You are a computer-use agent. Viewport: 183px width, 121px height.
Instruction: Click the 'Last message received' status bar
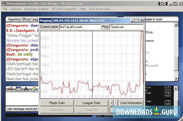pos(22,109)
